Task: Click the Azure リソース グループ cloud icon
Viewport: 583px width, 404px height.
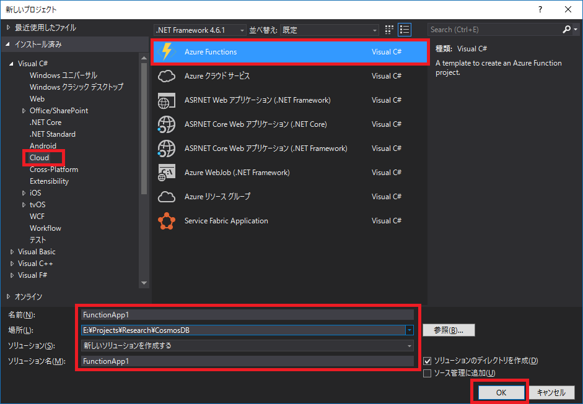Action: [167, 197]
